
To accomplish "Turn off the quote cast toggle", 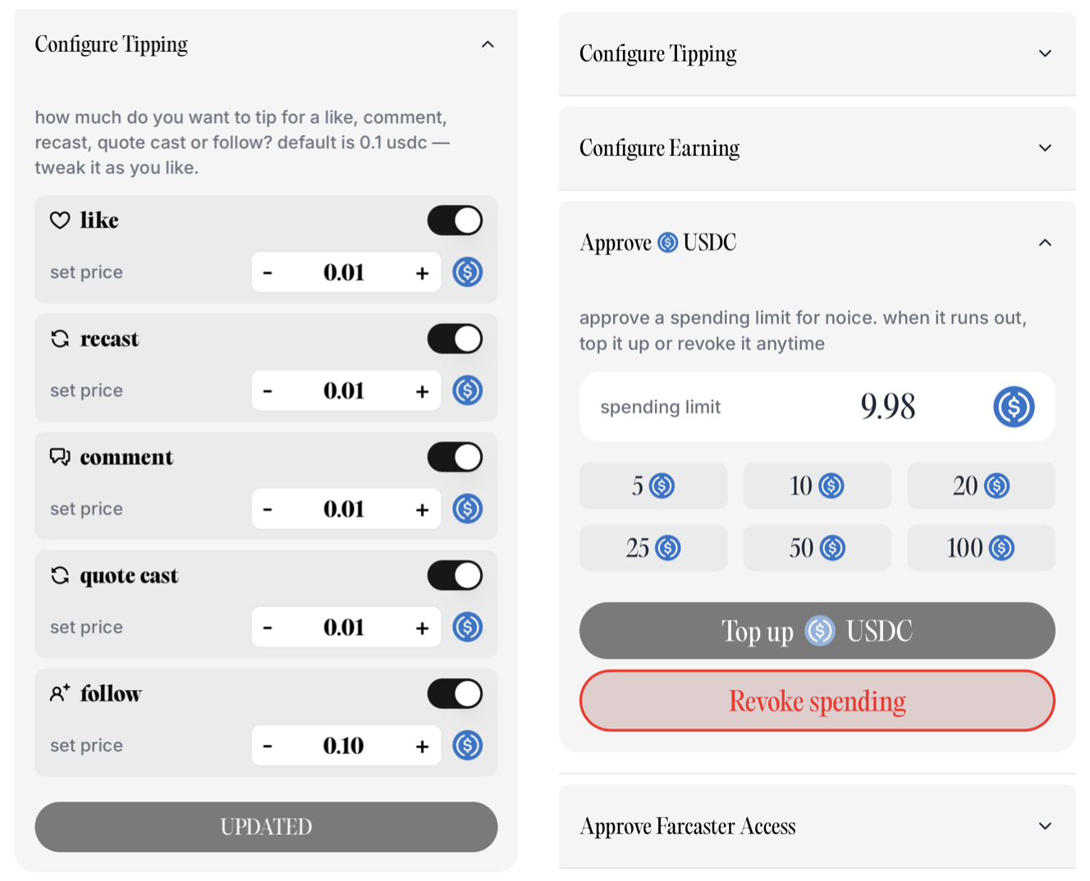I will (x=455, y=576).
